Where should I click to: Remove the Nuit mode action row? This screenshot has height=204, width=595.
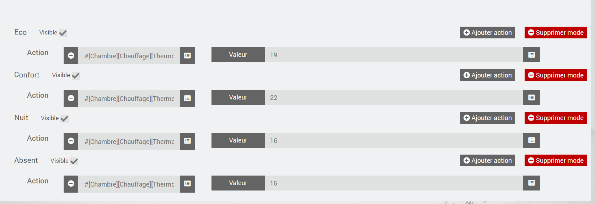[x=71, y=141]
